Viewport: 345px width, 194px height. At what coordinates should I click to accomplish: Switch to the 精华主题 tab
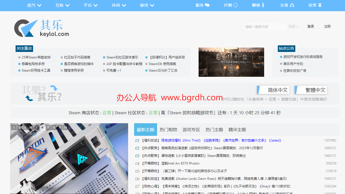237,129
